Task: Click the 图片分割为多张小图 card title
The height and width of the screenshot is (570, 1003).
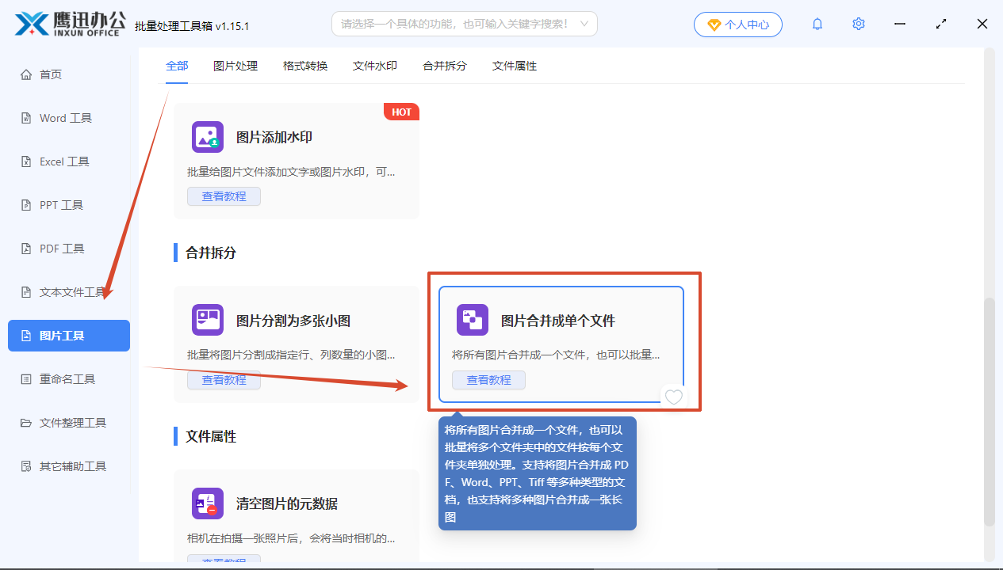Action: pyautogui.click(x=293, y=321)
